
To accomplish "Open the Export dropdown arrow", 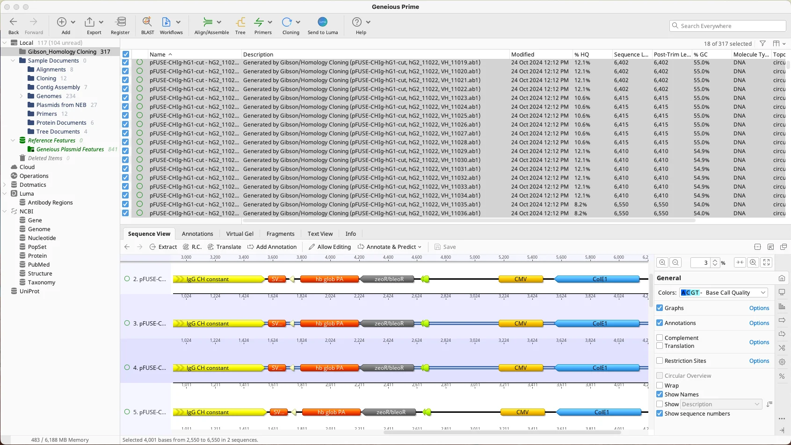I will pos(101,22).
